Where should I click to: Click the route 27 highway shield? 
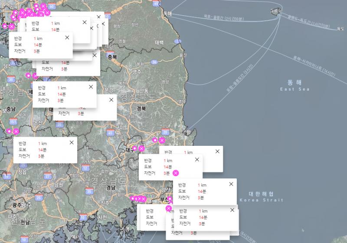coord(48,176)
